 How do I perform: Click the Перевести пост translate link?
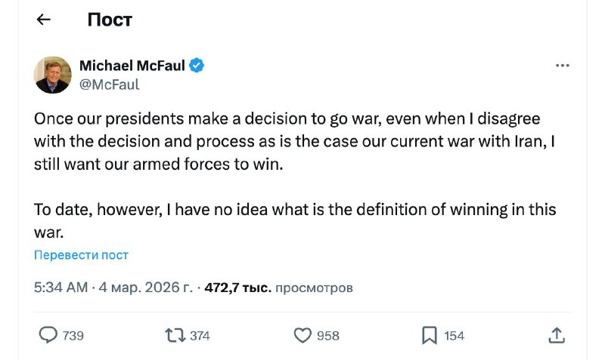coord(81,255)
